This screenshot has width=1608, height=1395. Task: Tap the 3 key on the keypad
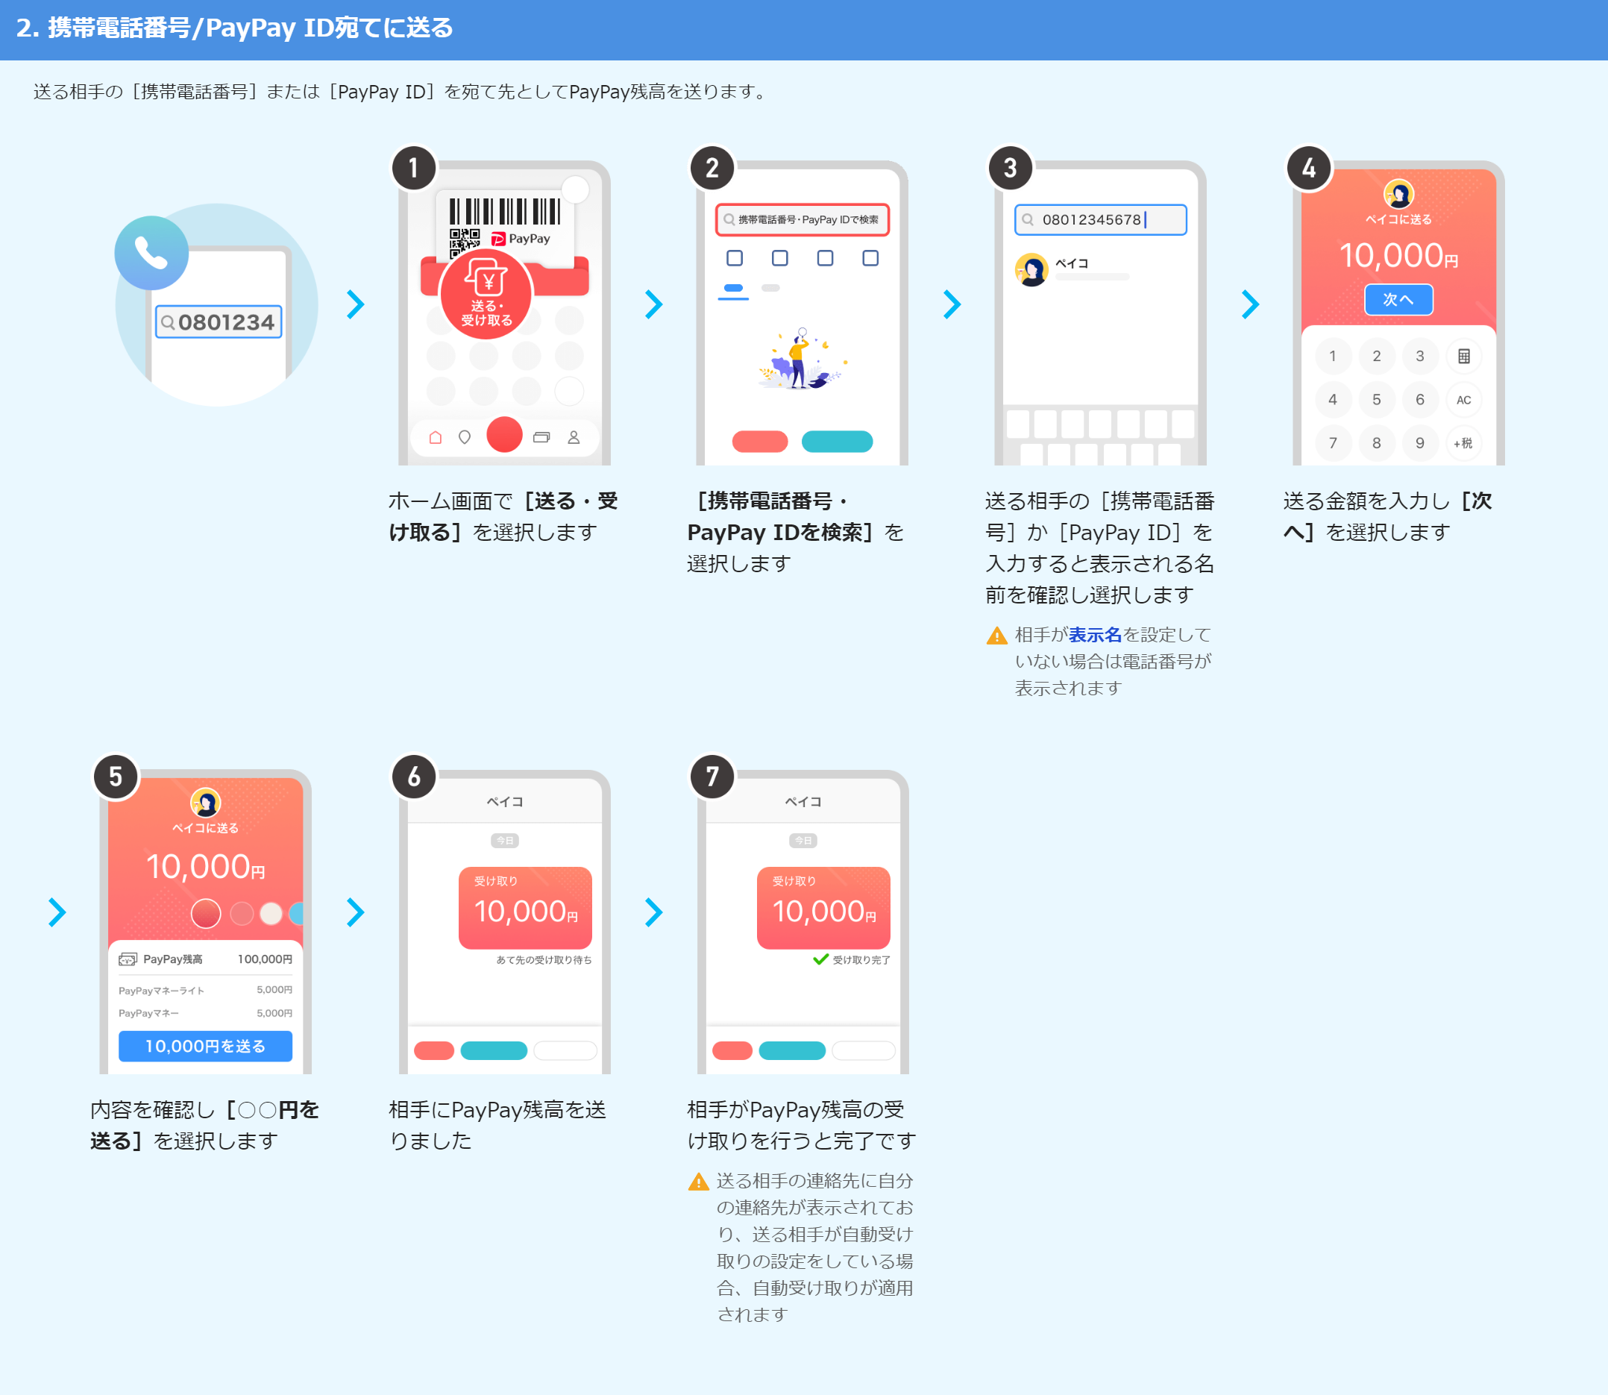click(x=1419, y=356)
